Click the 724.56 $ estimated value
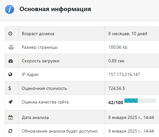This screenshot has width=159, height=137. click(x=116, y=88)
